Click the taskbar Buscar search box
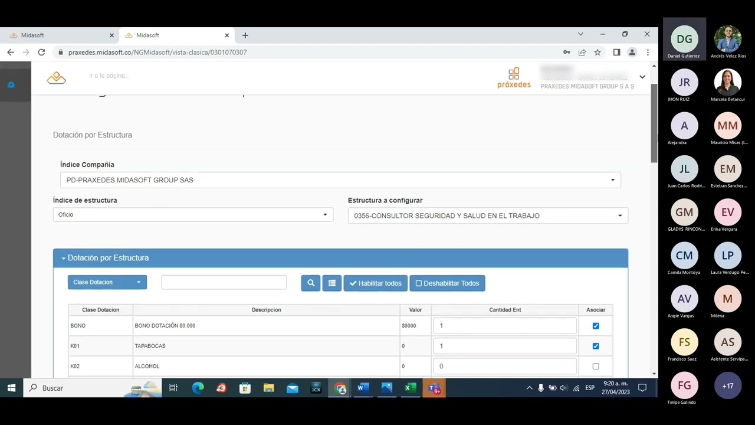 point(91,388)
